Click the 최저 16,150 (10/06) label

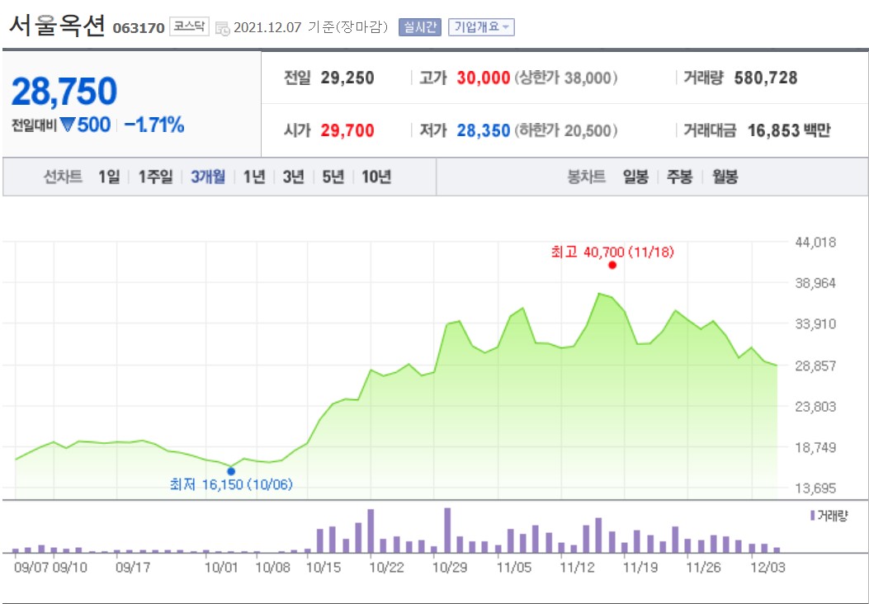click(231, 484)
